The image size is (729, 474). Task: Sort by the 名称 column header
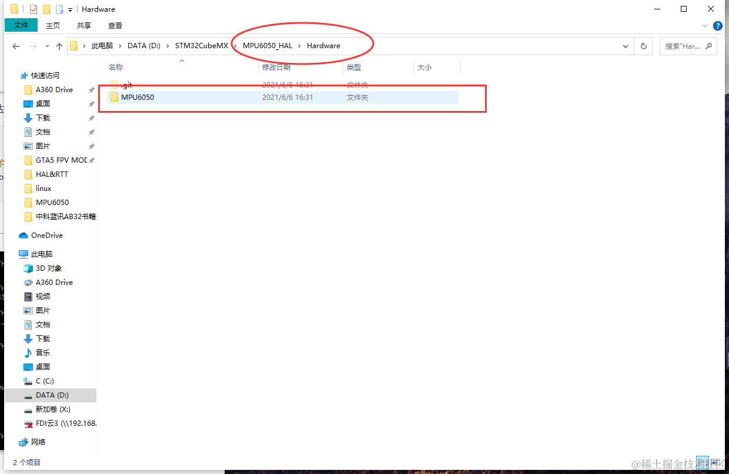click(116, 68)
